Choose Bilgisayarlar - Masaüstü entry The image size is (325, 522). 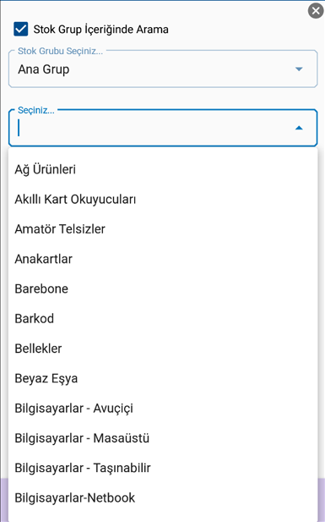click(x=163, y=438)
